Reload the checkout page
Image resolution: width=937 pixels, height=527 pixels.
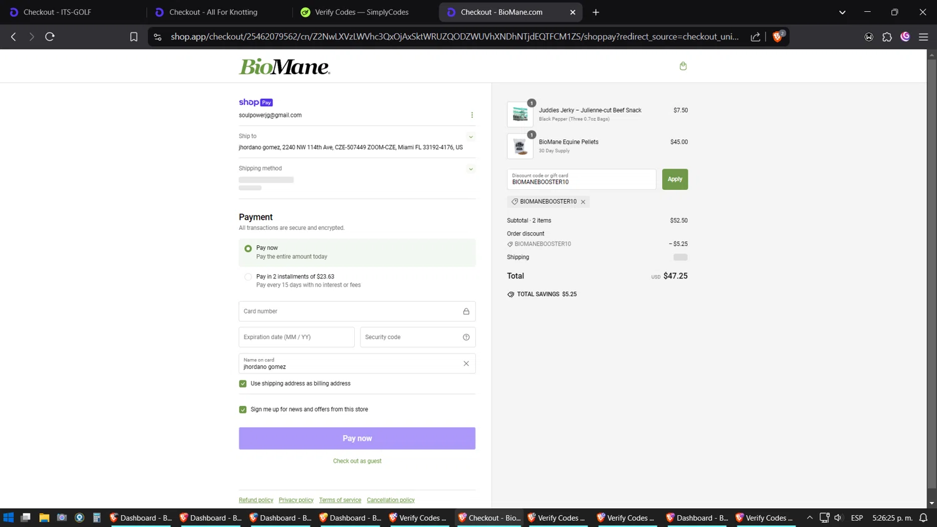point(50,37)
